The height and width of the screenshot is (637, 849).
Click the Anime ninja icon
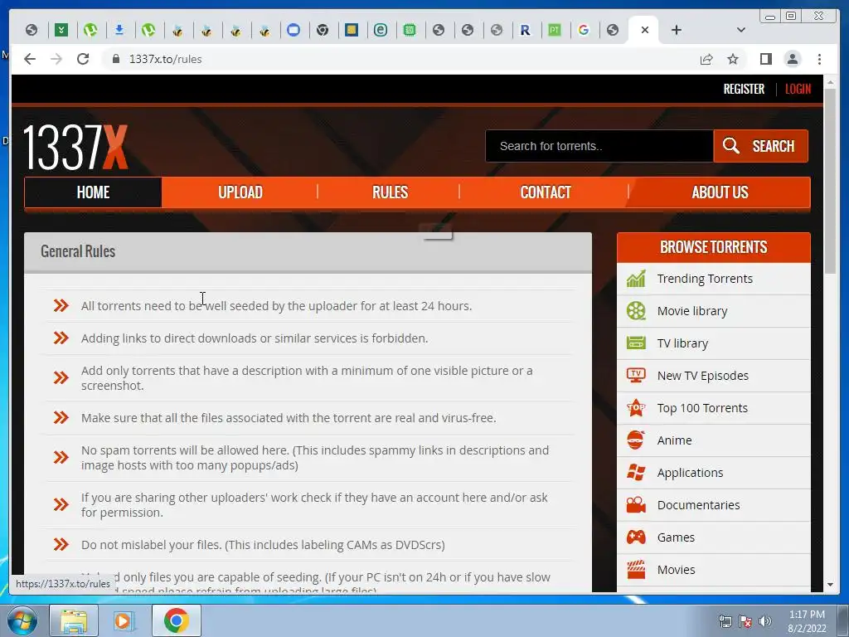[x=636, y=440]
